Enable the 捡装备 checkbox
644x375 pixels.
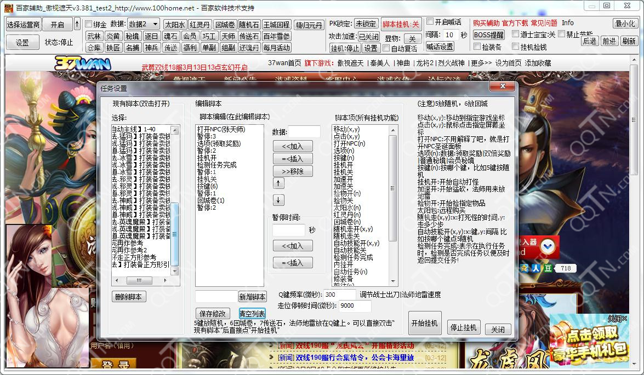coord(477,47)
